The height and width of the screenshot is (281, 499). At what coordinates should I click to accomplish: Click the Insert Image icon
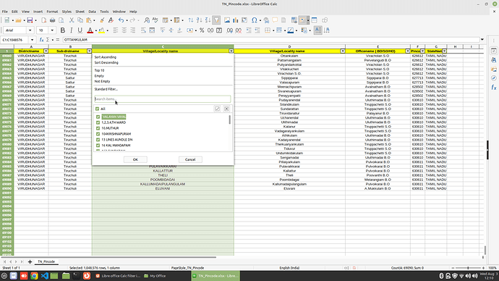(x=227, y=20)
